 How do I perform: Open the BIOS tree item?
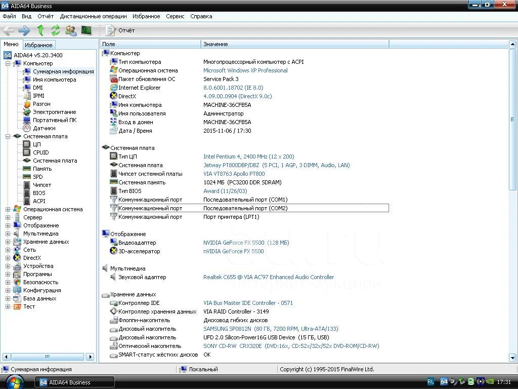point(39,193)
